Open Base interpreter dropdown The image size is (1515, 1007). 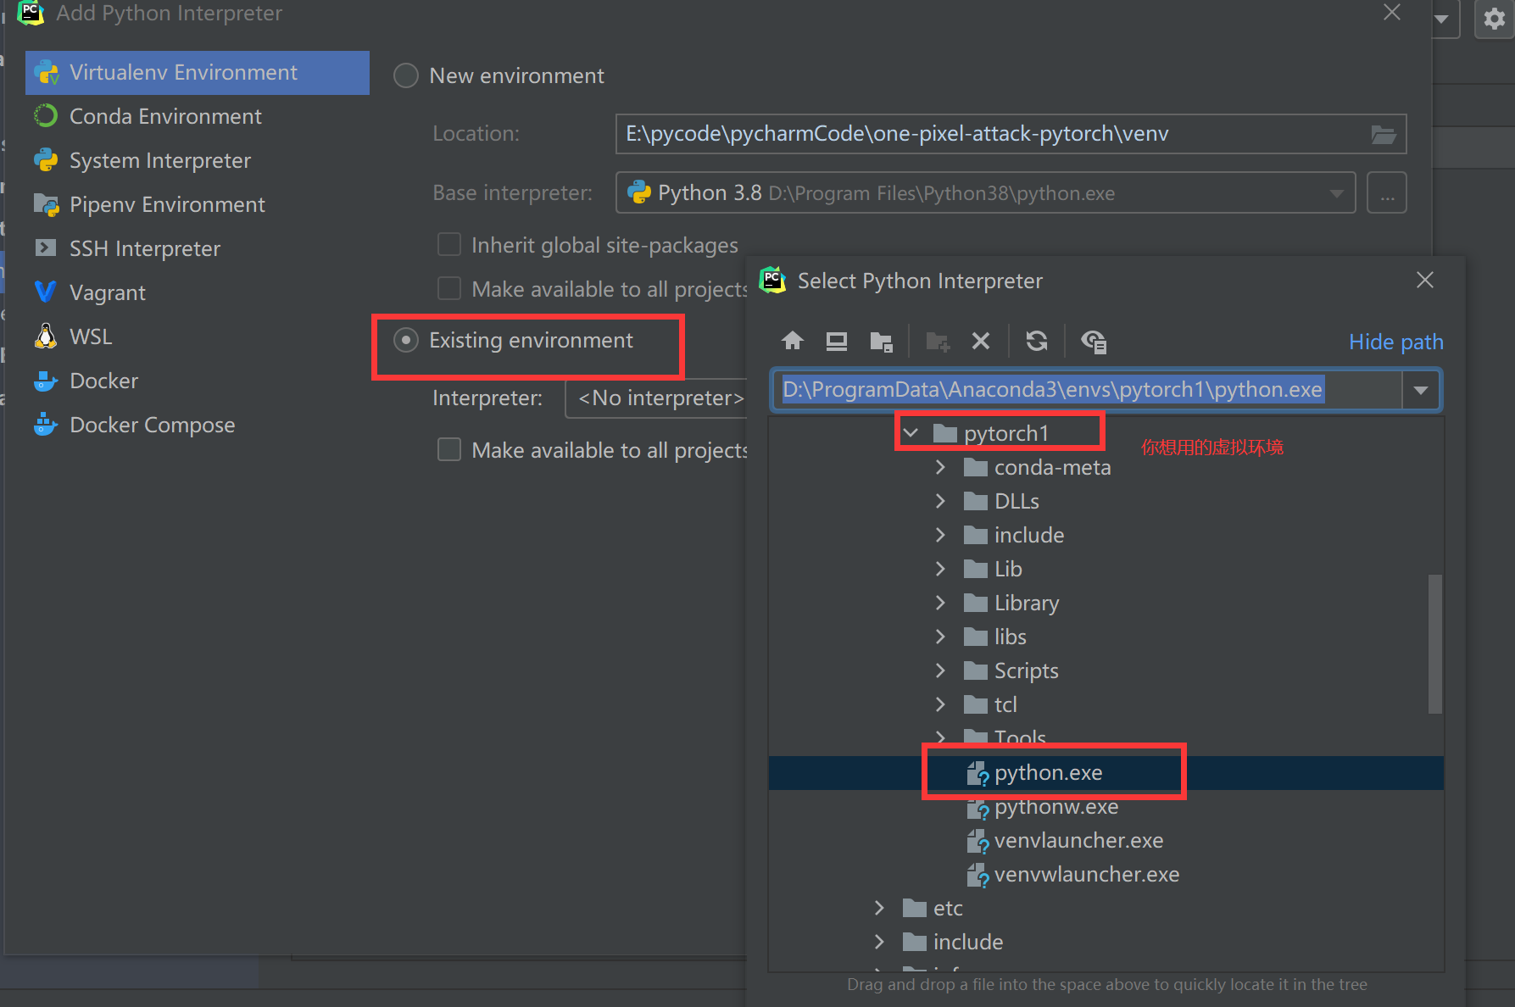[1336, 193]
